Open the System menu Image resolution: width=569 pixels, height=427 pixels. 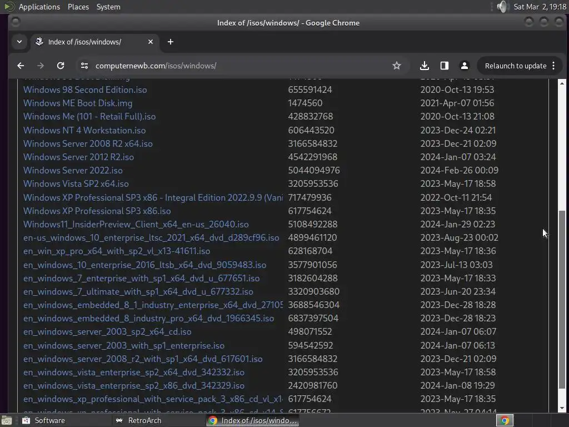(x=108, y=7)
